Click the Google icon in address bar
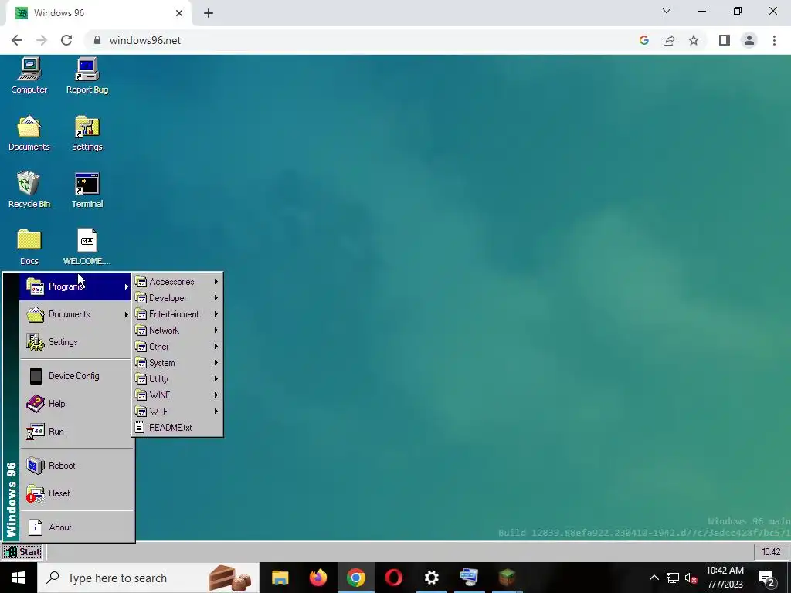Viewport: 791px width, 593px height. [643, 40]
